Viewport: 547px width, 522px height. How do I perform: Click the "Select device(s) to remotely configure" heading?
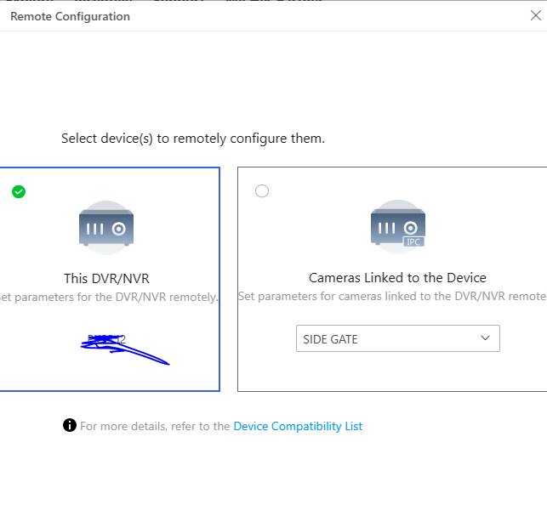tap(193, 138)
